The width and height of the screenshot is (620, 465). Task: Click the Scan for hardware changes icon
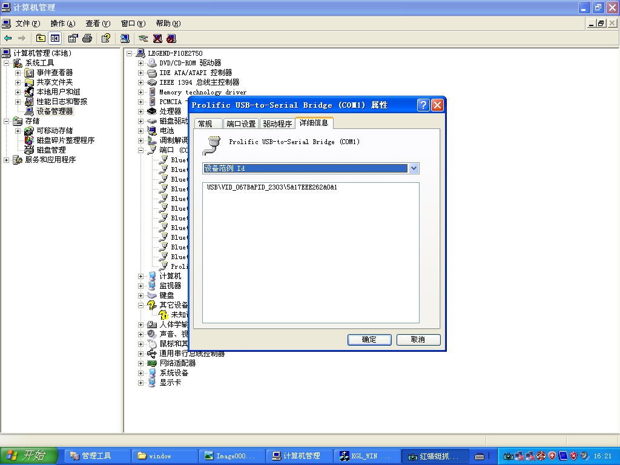(125, 38)
